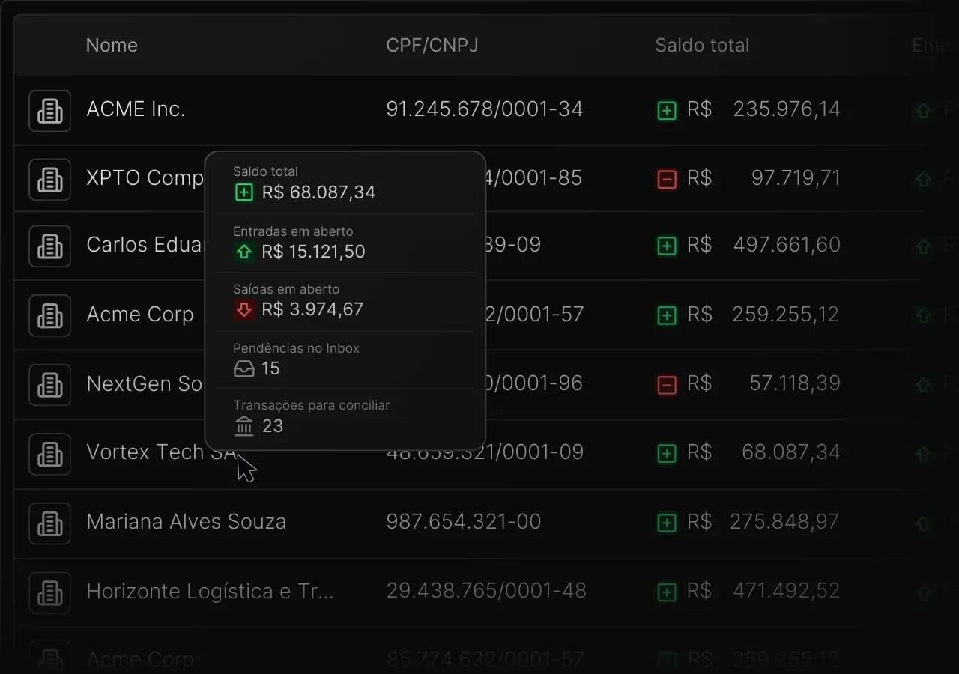
Task: Click the red minus balance icon in the XPTO row
Action: point(667,179)
